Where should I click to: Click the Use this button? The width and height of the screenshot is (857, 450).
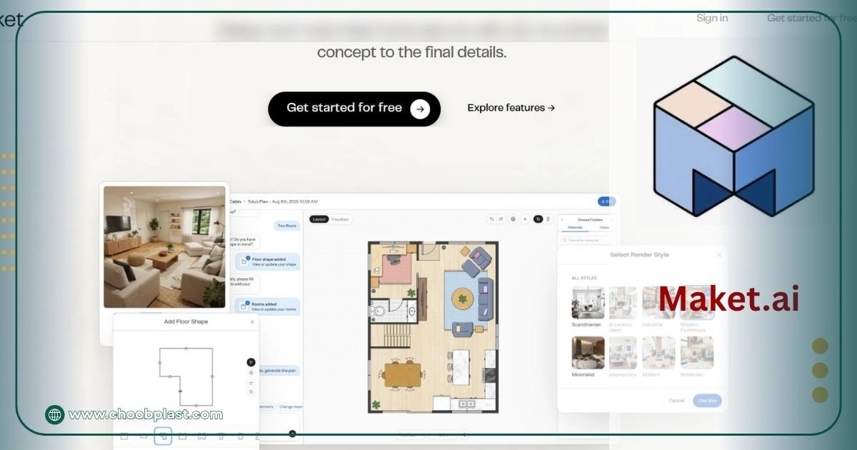tap(707, 401)
